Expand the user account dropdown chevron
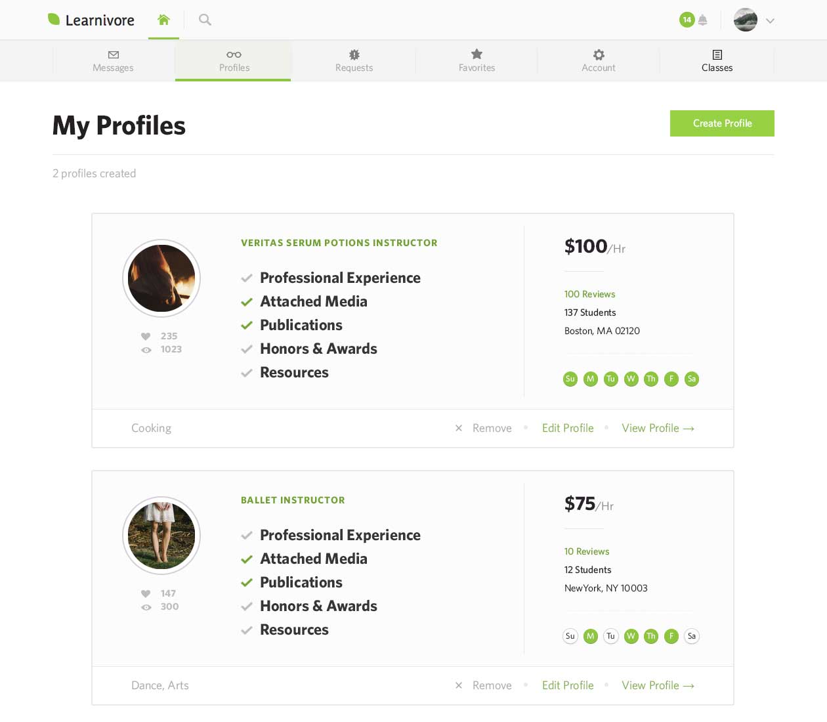This screenshot has width=827, height=722. [x=771, y=21]
